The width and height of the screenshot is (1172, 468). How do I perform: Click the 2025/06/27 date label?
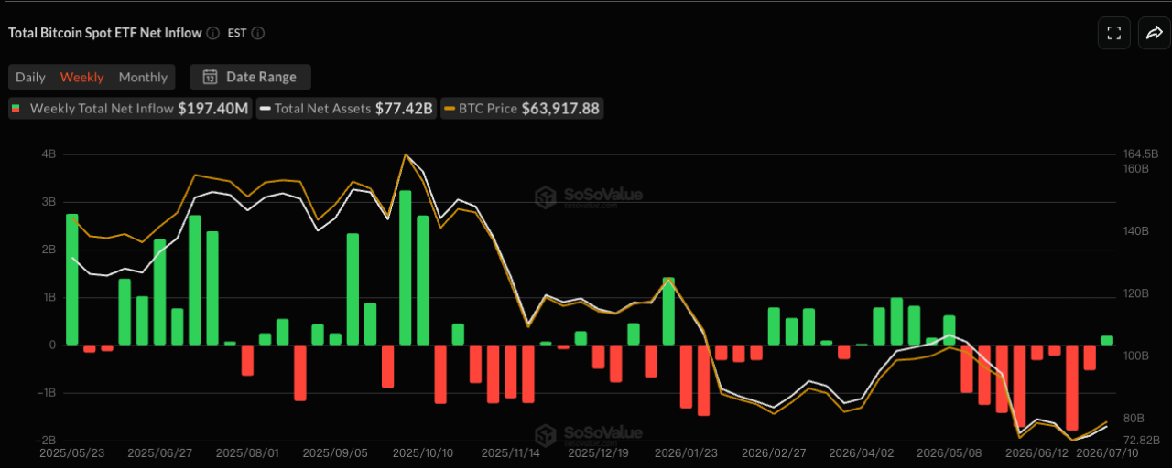pyautogui.click(x=159, y=452)
